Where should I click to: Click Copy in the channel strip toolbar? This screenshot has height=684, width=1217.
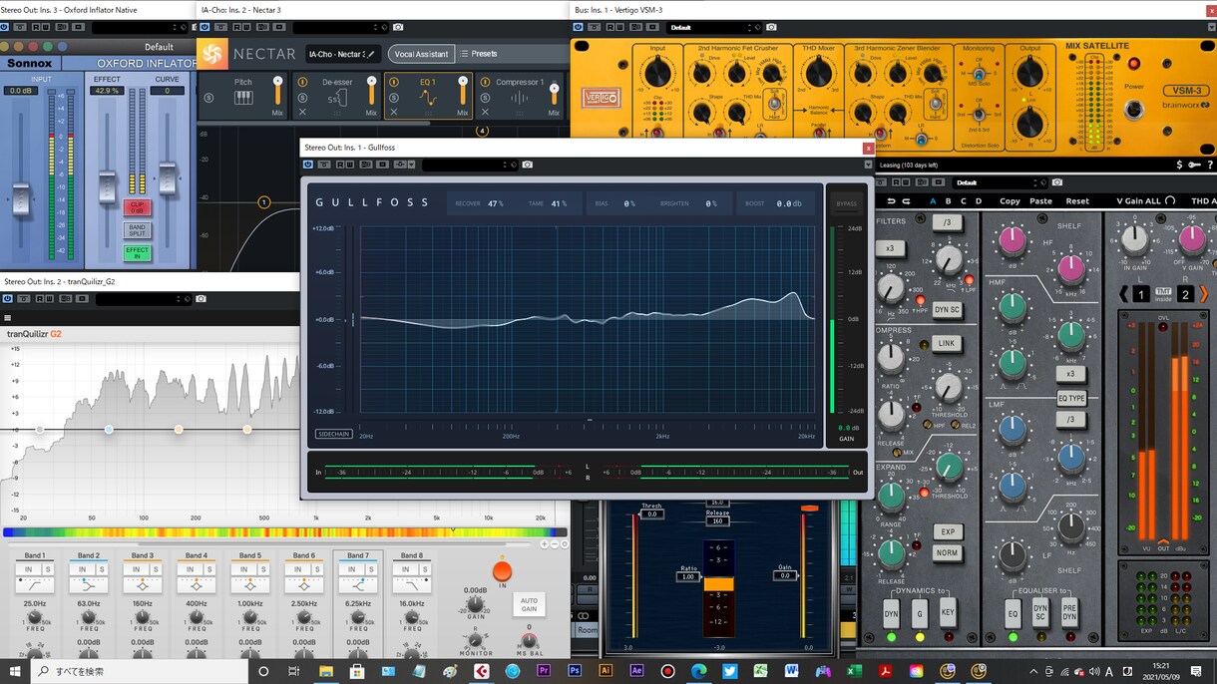(1010, 201)
